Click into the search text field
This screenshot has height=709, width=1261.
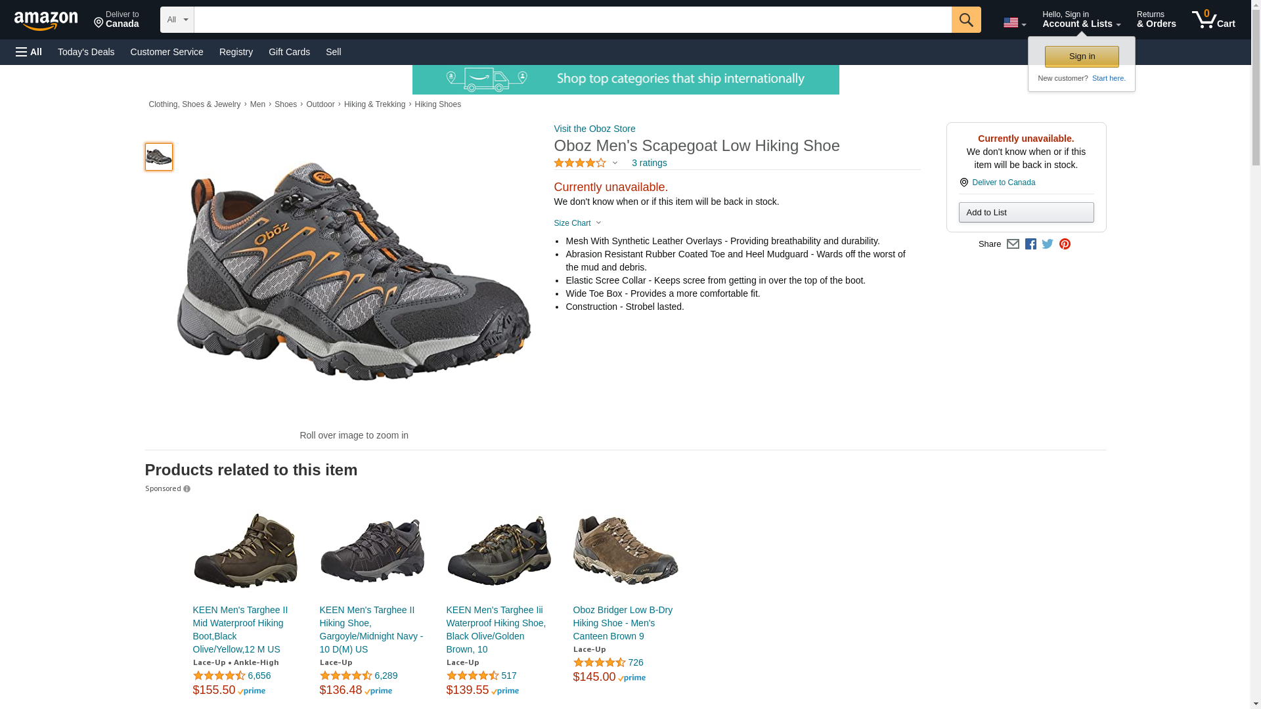click(x=571, y=20)
